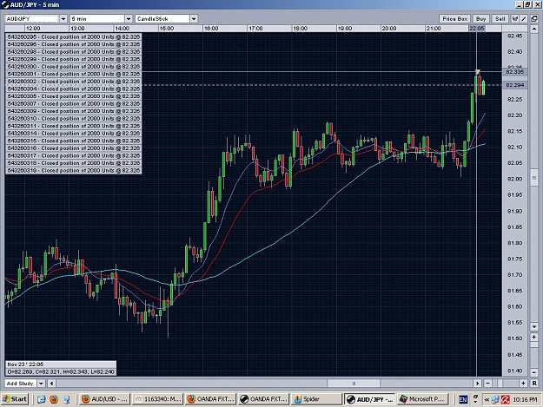Click the vertical zoom-out minus button
The width and height of the screenshot is (543, 407).
pos(533,372)
